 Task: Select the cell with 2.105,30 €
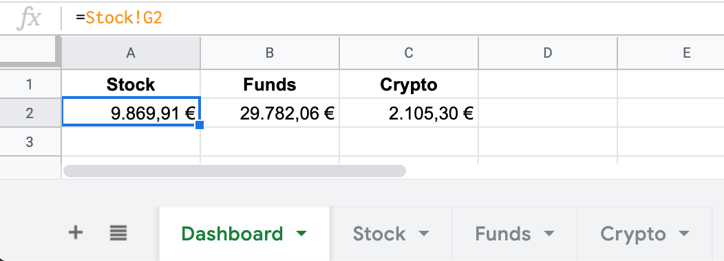[409, 113]
